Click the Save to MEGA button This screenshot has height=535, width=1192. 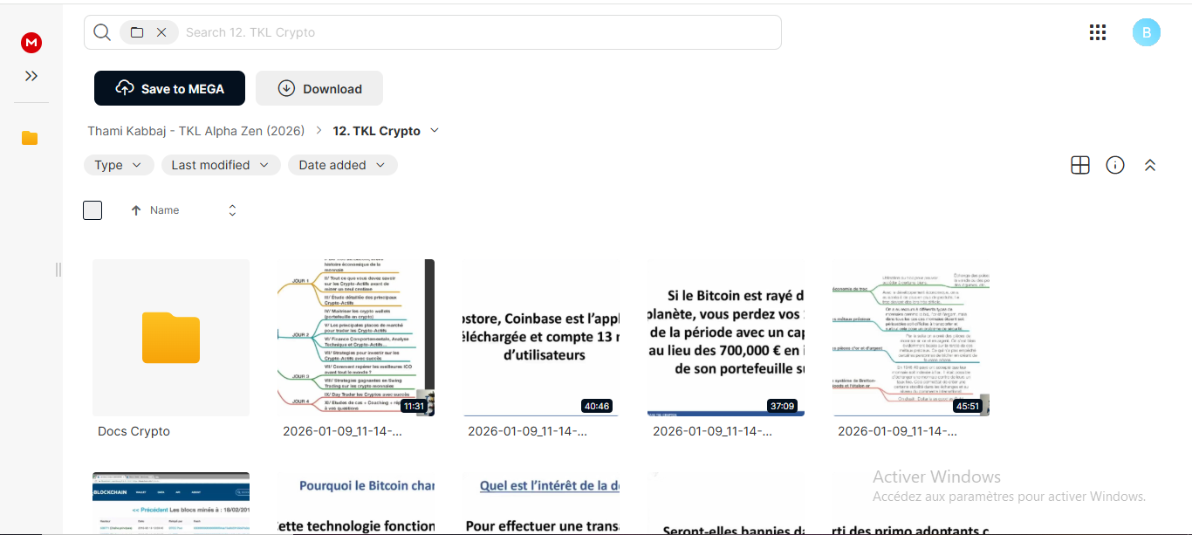tap(169, 88)
